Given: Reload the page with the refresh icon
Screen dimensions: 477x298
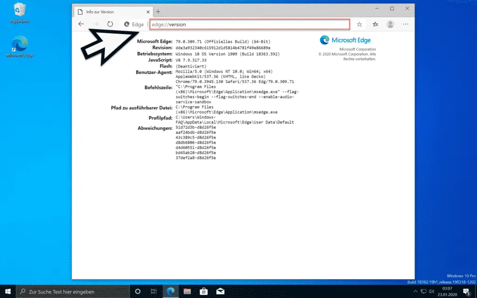Looking at the screenshot, I should pyautogui.click(x=110, y=24).
